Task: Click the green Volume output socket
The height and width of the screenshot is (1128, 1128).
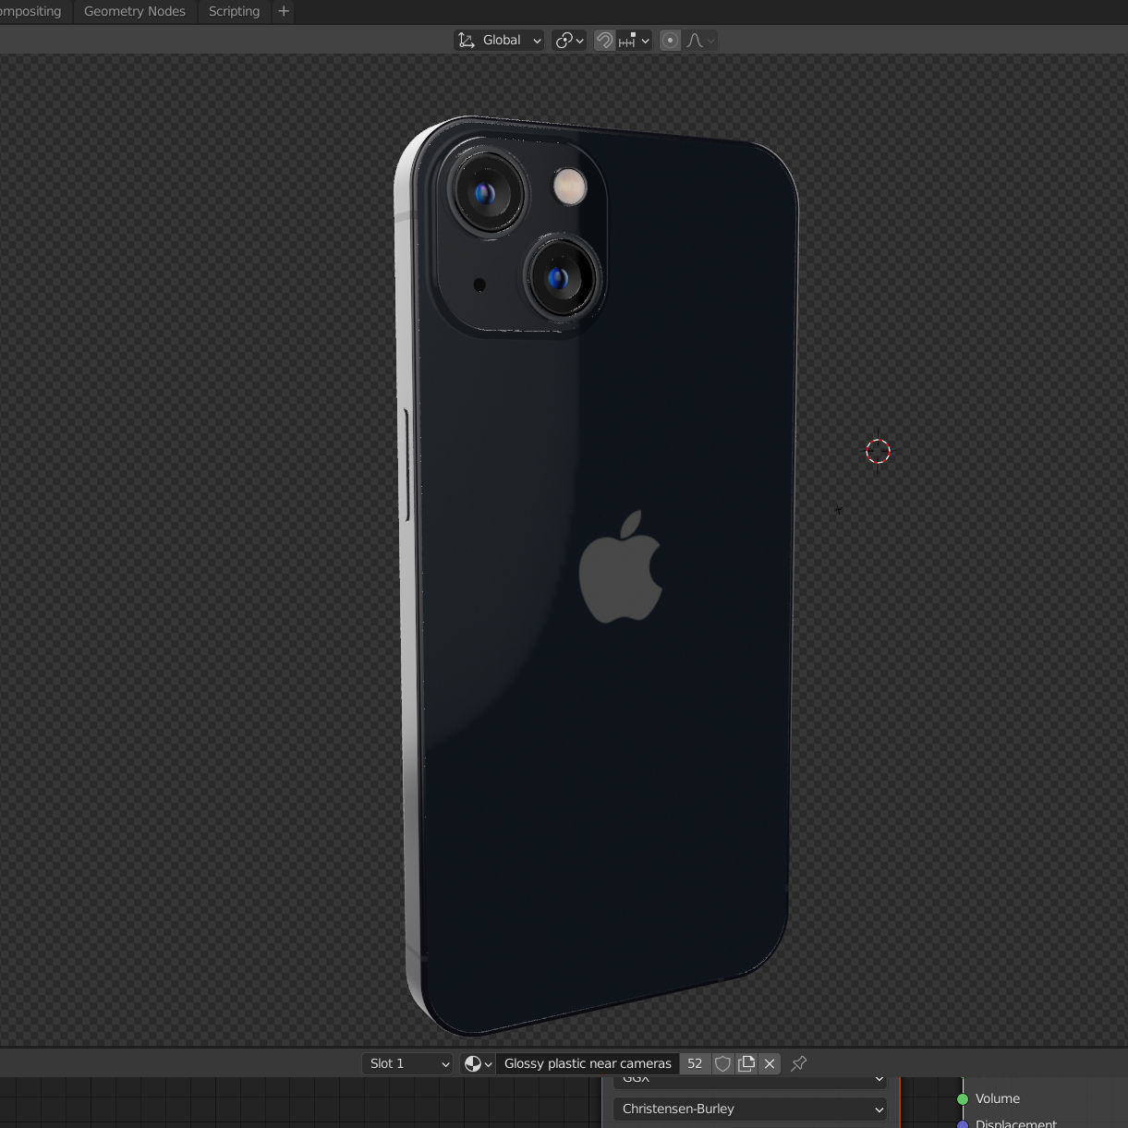Action: pyautogui.click(x=963, y=1098)
